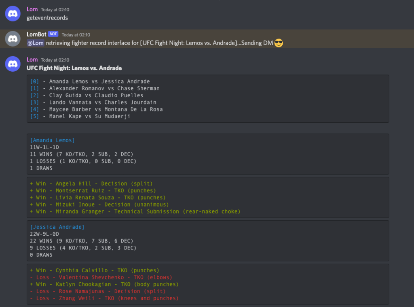Click the 22W-9L-0D record text

point(44,234)
